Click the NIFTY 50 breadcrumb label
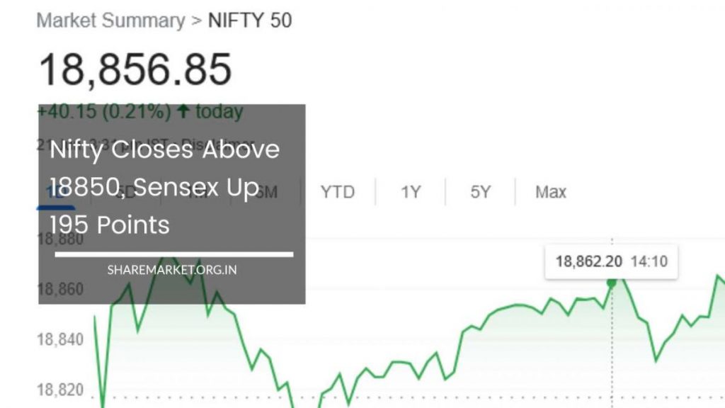 pos(249,21)
